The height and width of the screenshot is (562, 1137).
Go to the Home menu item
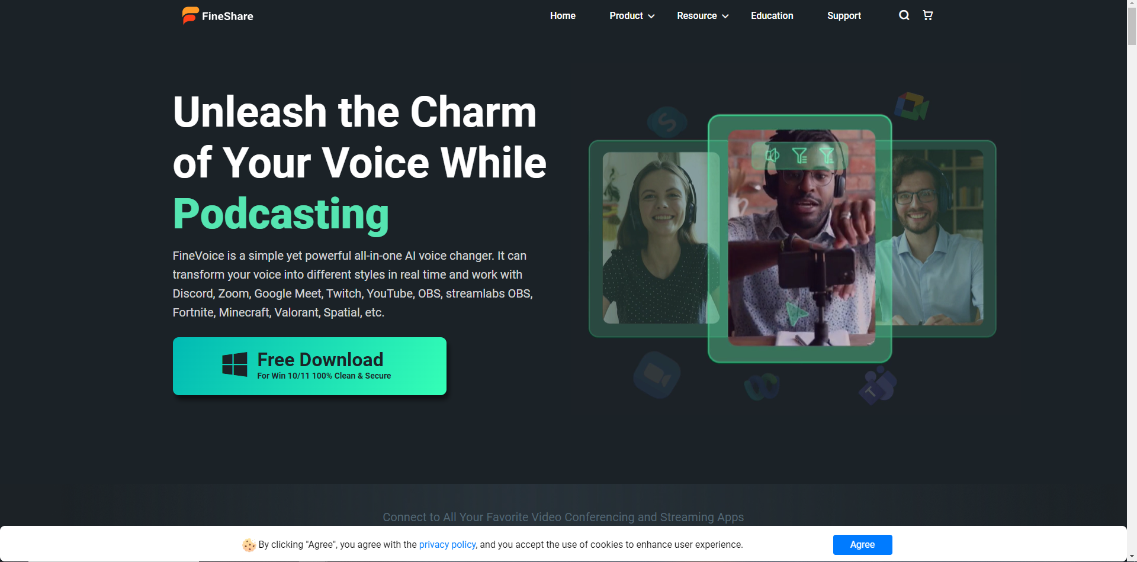coord(563,16)
